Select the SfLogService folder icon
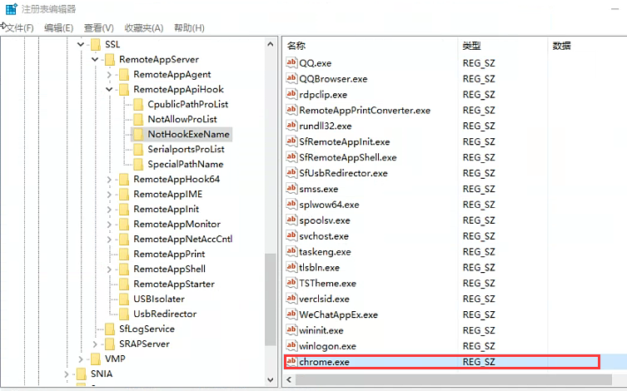 pyautogui.click(x=110, y=329)
